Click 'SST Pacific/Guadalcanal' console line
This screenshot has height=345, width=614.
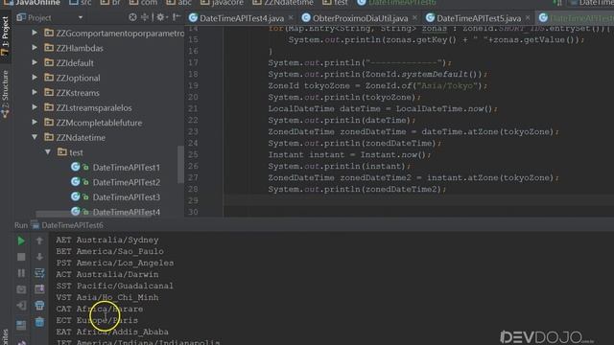(x=114, y=286)
